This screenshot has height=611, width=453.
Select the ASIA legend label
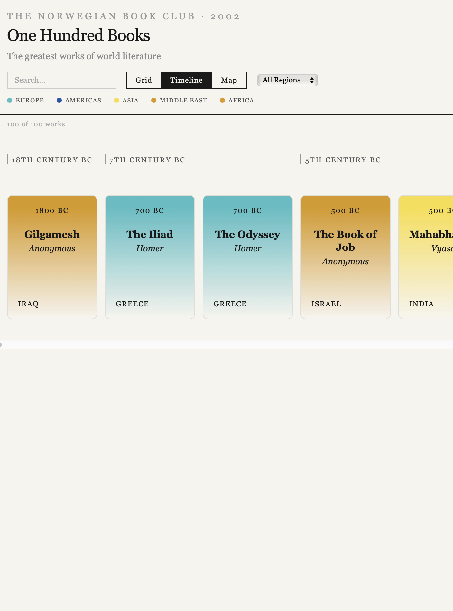point(131,100)
